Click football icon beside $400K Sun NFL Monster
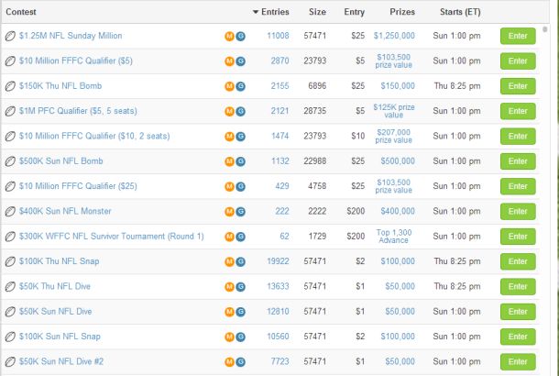Viewport: 559px width, 376px height. coord(10,212)
